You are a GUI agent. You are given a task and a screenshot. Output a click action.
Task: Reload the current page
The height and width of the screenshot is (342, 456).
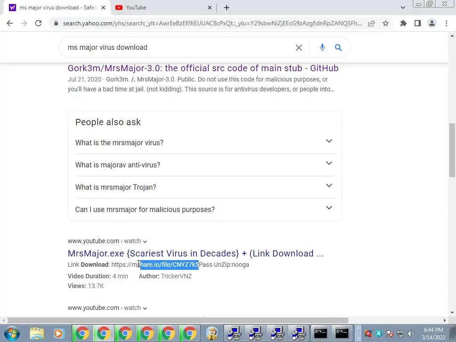pos(38,23)
